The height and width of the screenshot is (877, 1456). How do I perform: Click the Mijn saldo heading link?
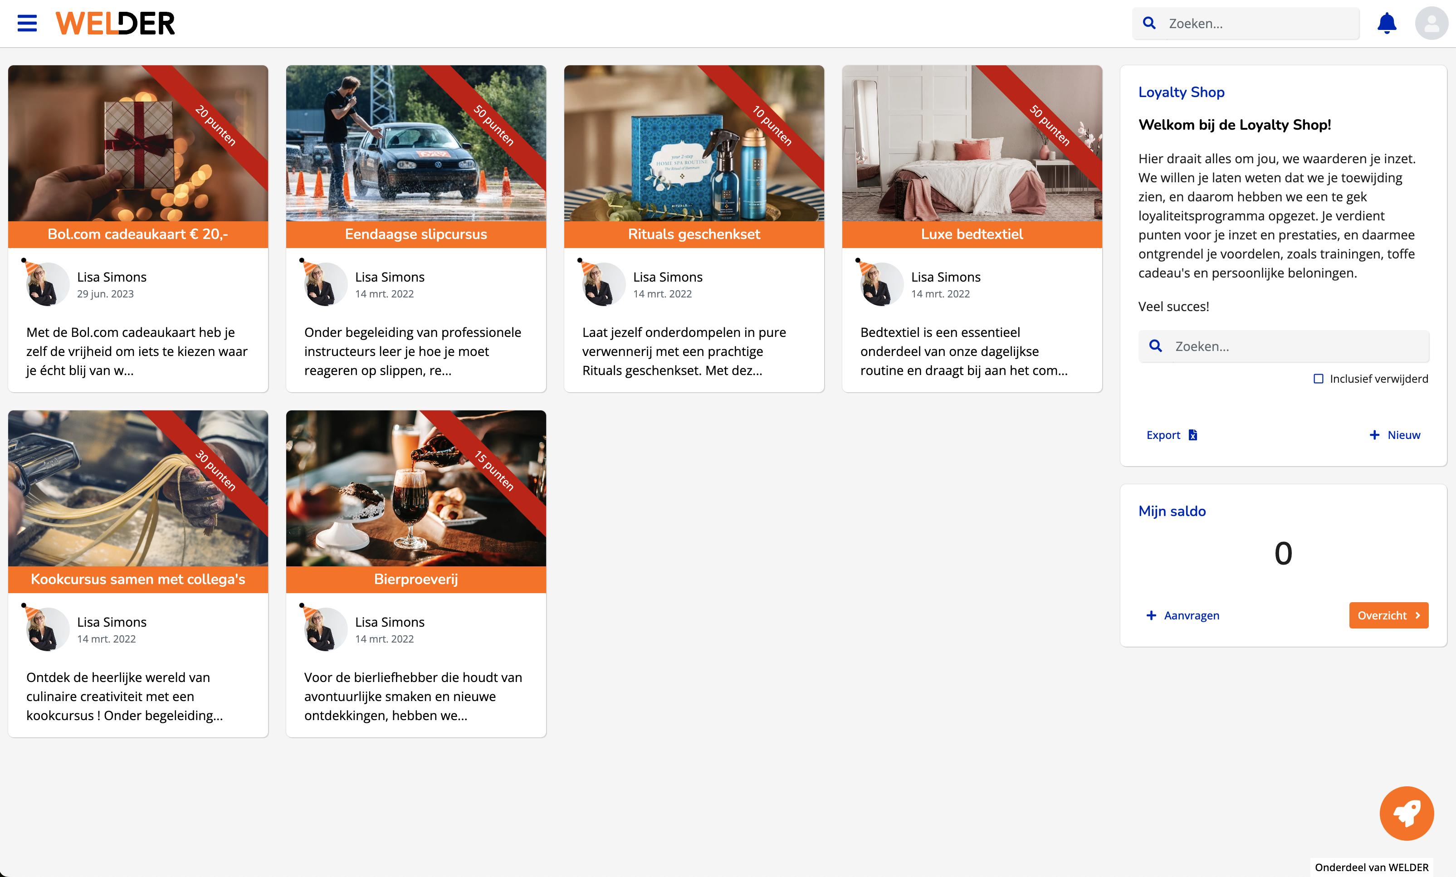(x=1172, y=511)
